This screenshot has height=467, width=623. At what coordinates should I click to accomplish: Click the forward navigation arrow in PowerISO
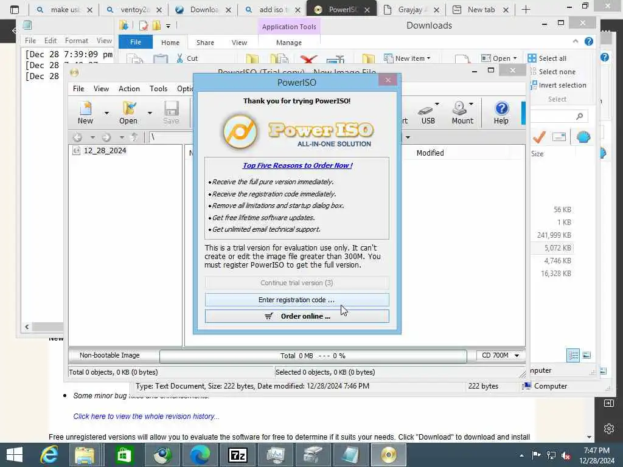[x=106, y=137]
